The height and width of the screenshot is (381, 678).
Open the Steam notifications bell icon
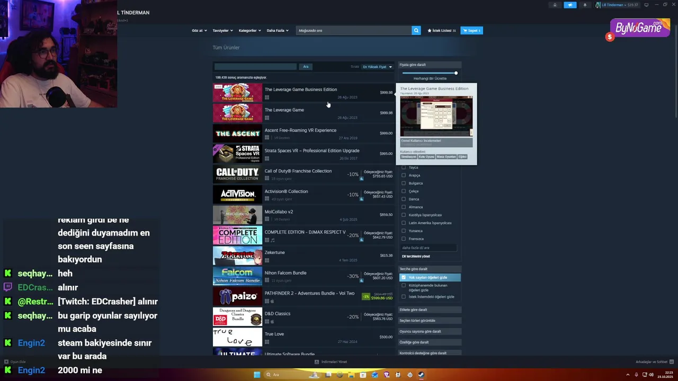(x=585, y=5)
